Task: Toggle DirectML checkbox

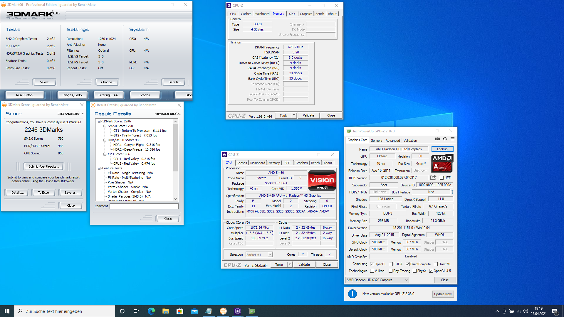Action: tap(436, 264)
